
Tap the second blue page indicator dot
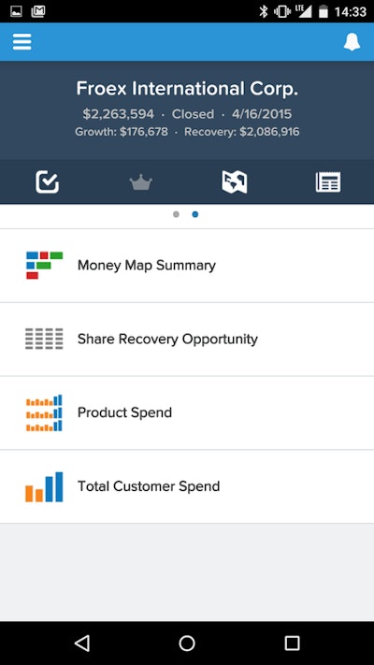(x=195, y=214)
